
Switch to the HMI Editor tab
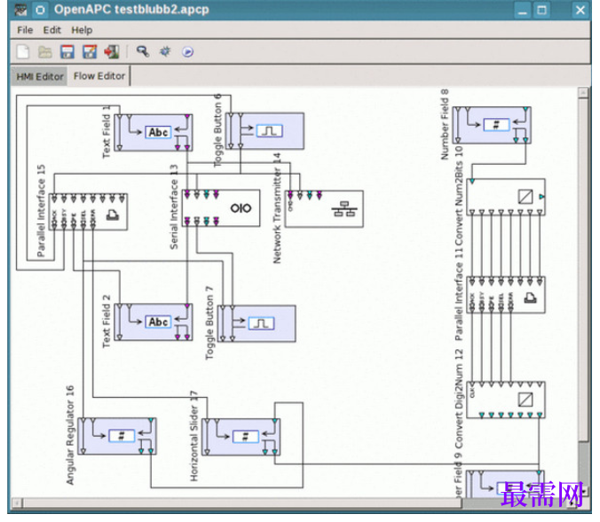point(40,76)
